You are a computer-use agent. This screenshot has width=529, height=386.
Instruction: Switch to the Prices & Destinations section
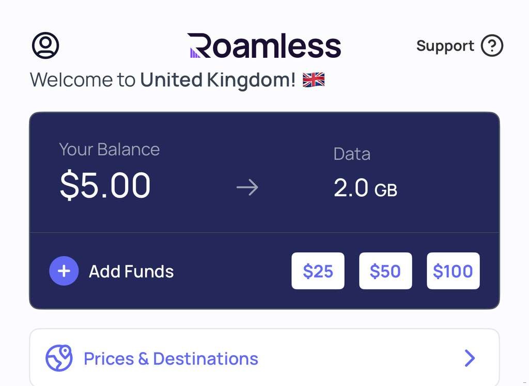click(170, 358)
